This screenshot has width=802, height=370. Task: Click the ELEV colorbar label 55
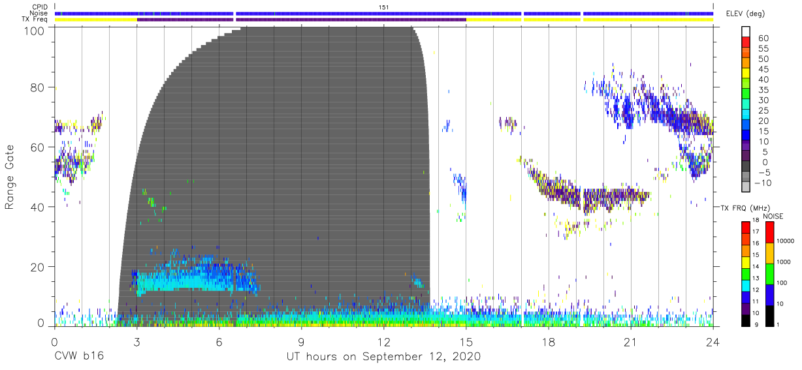(763, 49)
